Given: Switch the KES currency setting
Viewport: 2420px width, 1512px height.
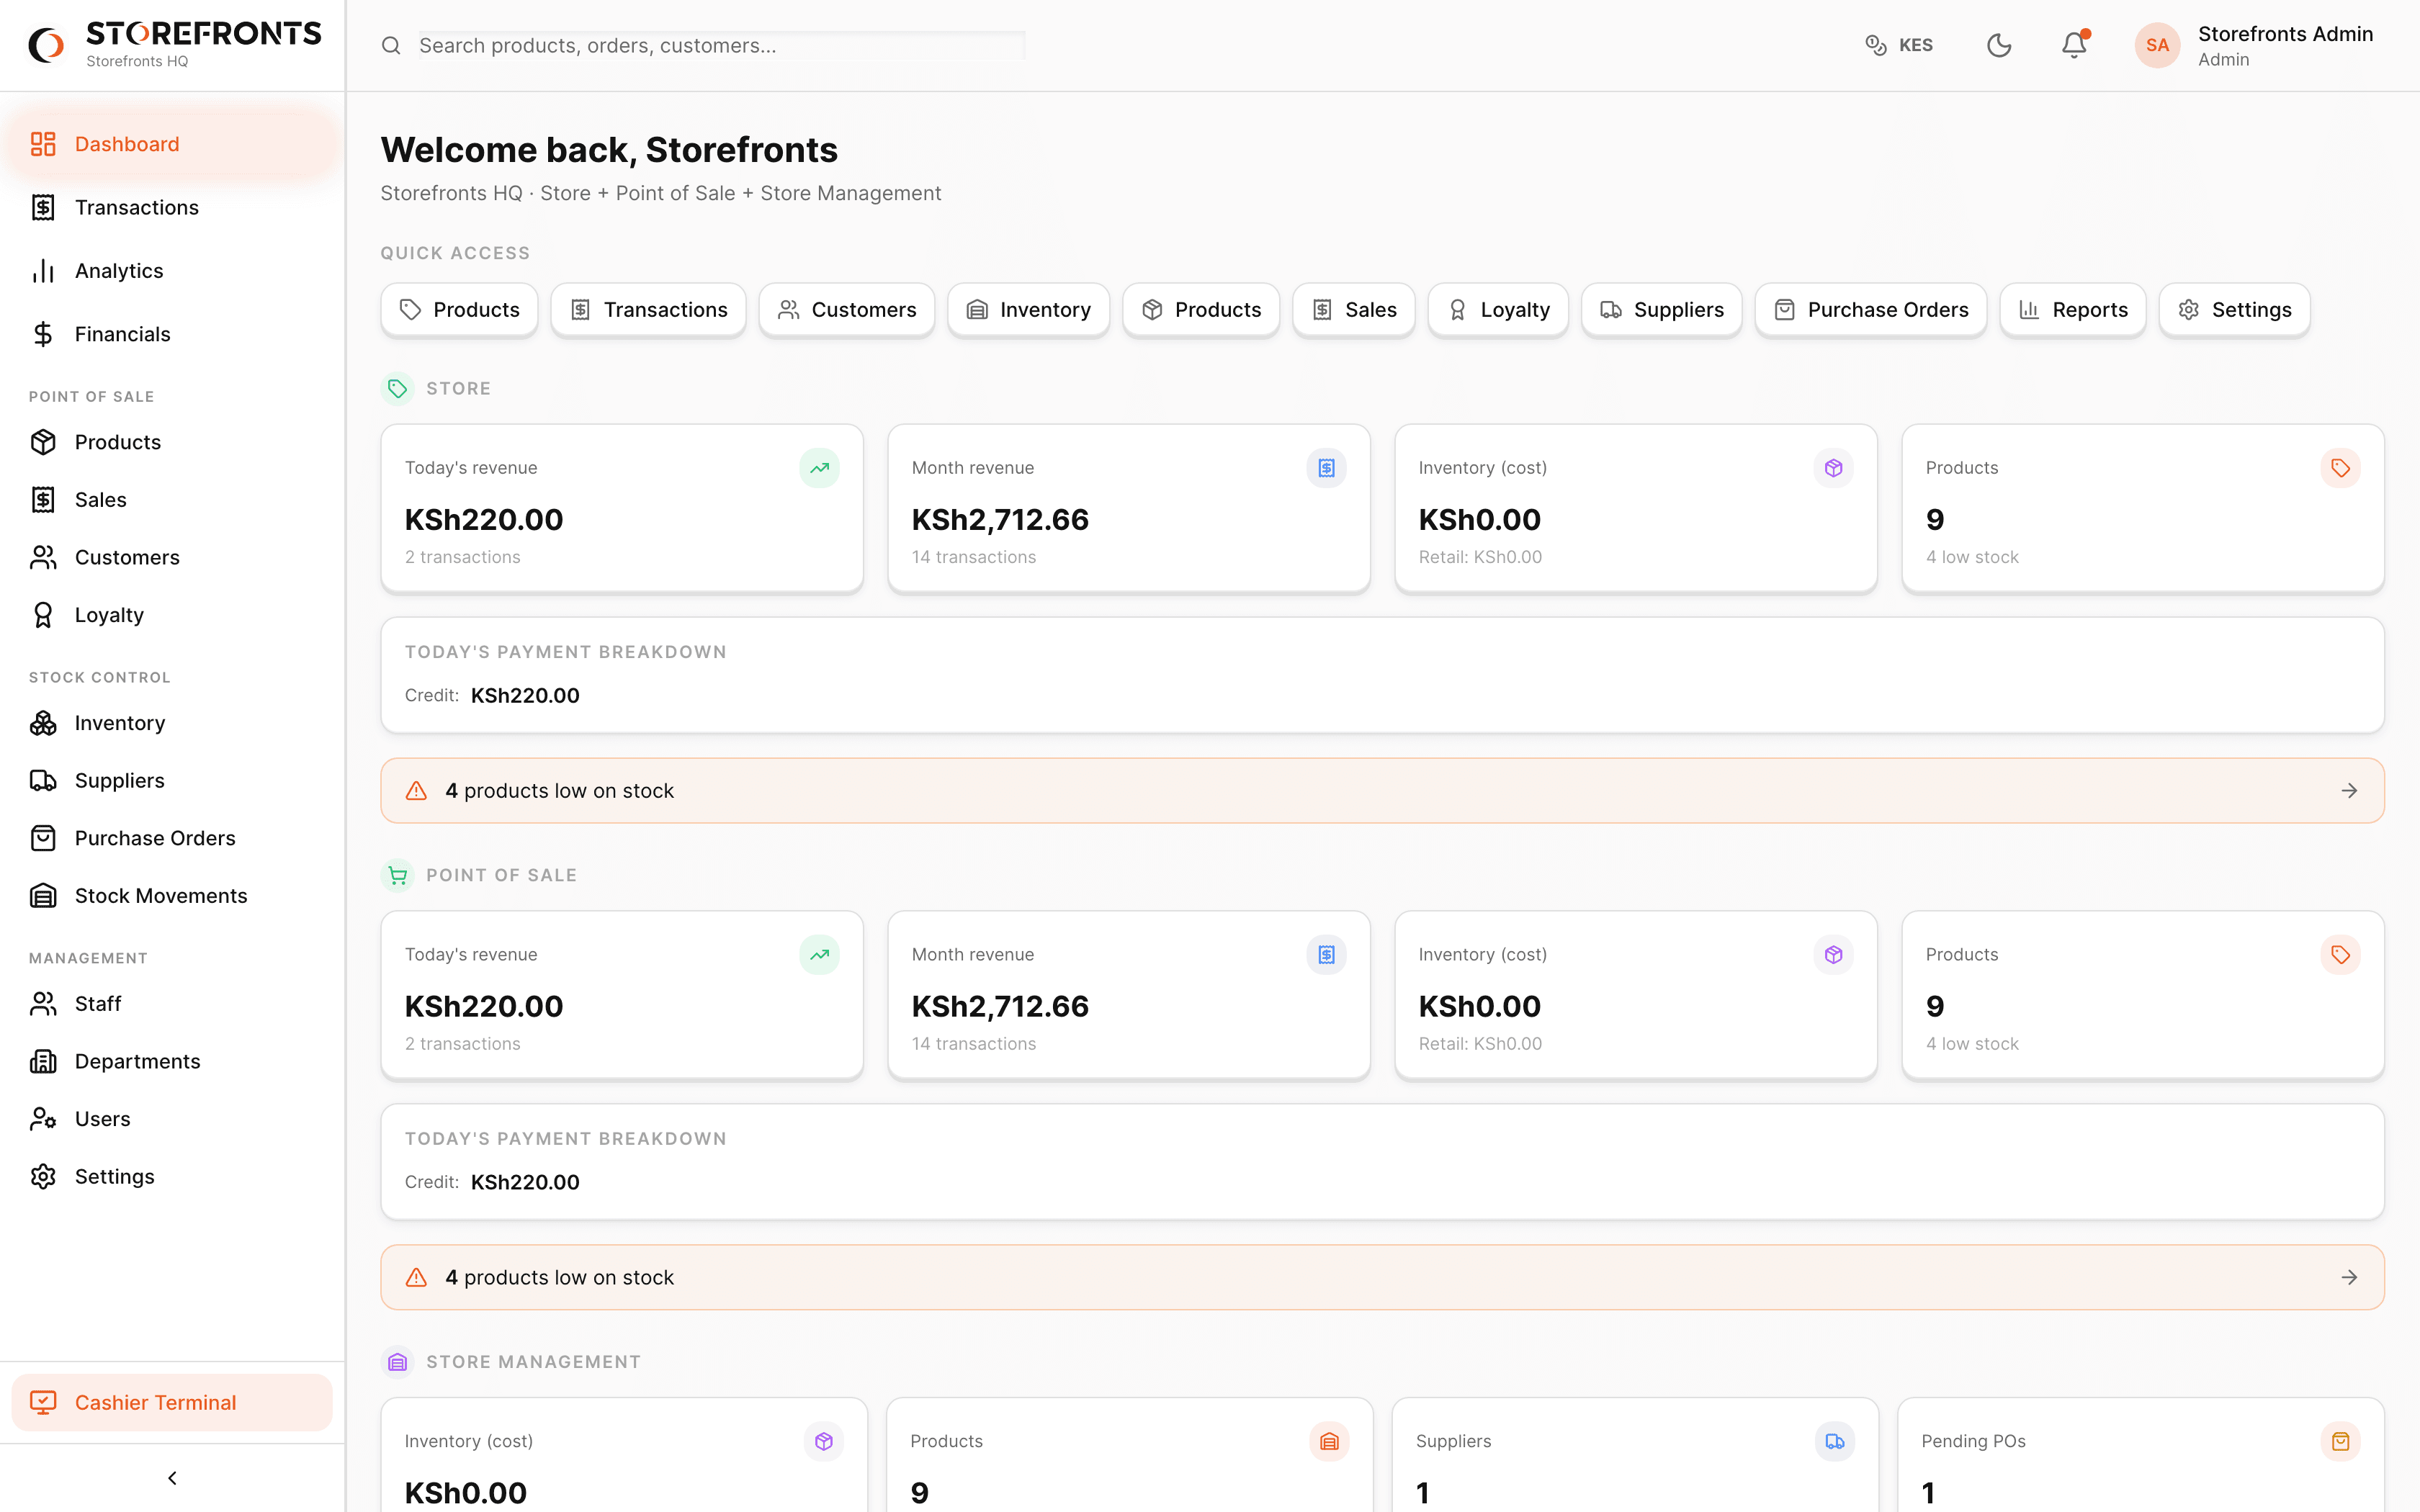Looking at the screenshot, I should click(x=1899, y=45).
